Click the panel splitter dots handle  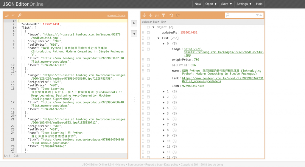[x=134, y=100]
